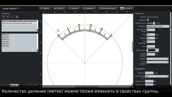This screenshot has width=172, height=97.
Task: Select Новая группа делений in objects list
Action: click(19, 21)
